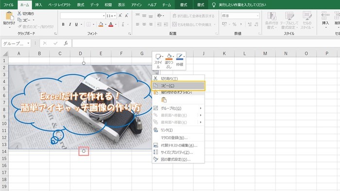Viewport: 340px width, 191px height.
Task: Click the insert function fx icon
Action: (x=66, y=43)
